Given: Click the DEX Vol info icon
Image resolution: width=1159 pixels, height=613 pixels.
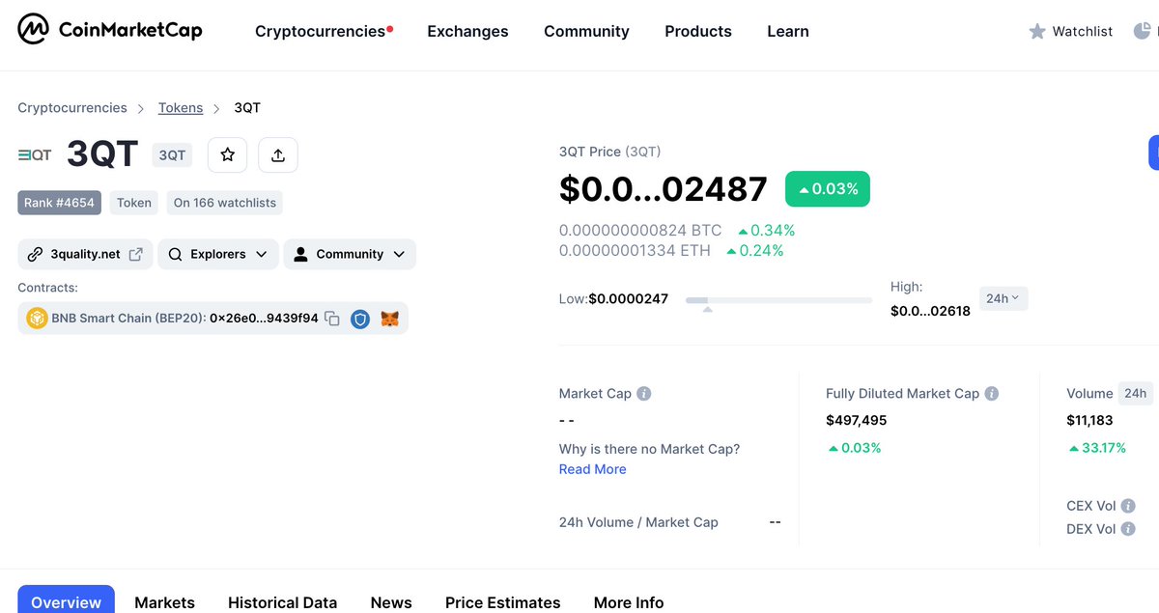Looking at the screenshot, I should 1128,529.
